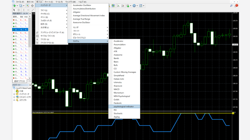Select the vertical line tool
The width and height of the screenshot is (250, 140).
pos(24,10)
